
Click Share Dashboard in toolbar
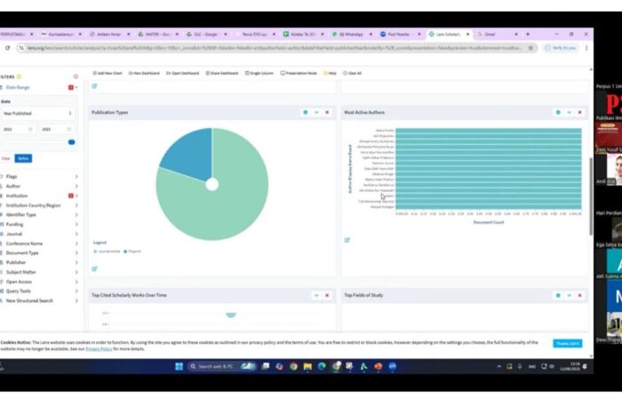222,73
